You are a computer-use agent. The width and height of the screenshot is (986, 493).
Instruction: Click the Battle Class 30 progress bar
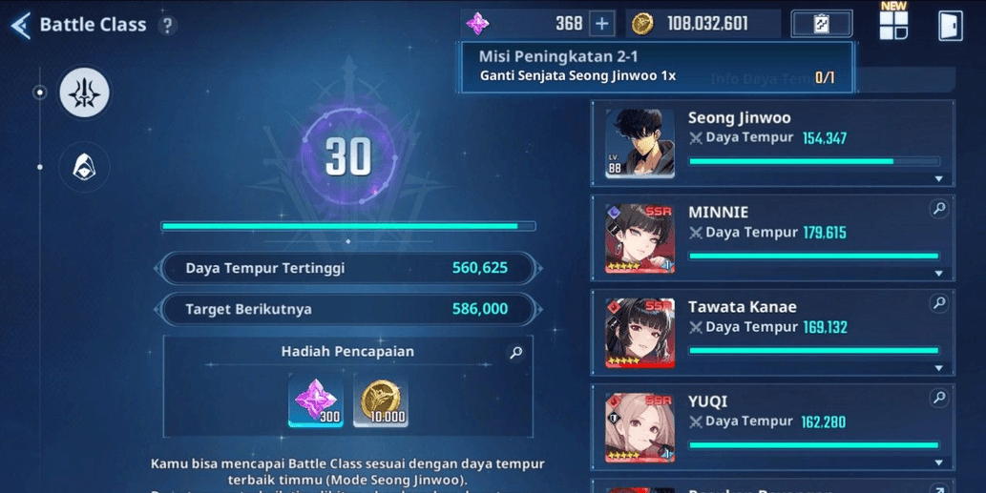click(348, 226)
